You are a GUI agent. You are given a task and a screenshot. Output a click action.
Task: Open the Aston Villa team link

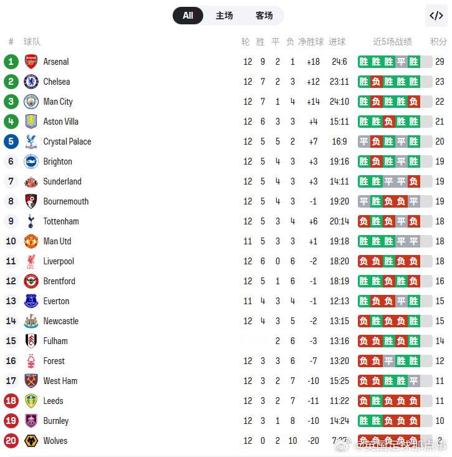pyautogui.click(x=60, y=122)
